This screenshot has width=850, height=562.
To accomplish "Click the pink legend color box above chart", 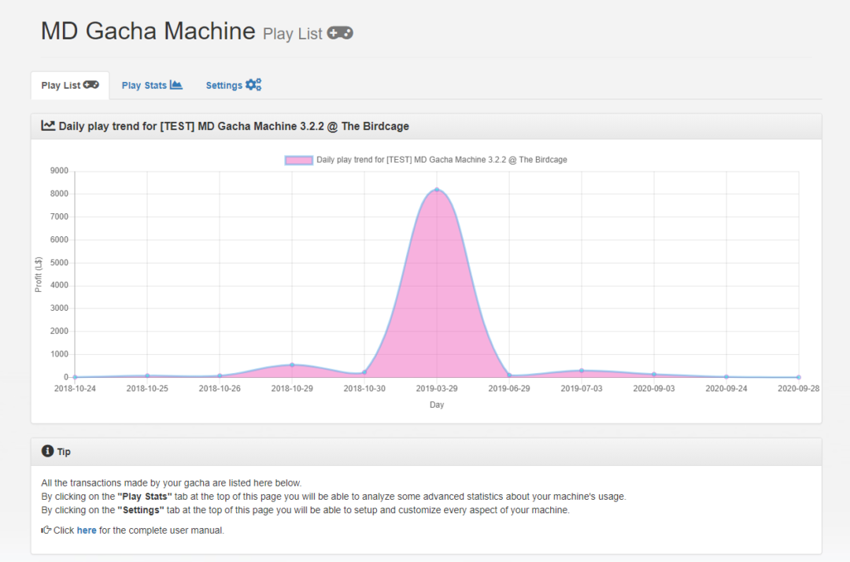I will click(299, 160).
